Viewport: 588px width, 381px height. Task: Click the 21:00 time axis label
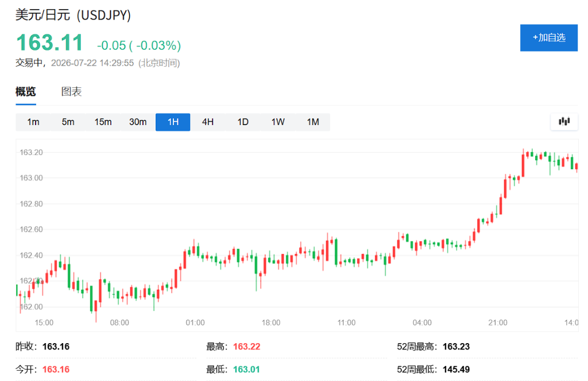498,322
